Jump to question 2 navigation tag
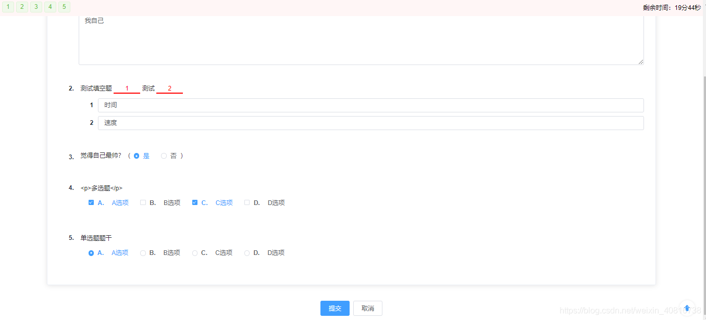This screenshot has width=706, height=320. (22, 7)
